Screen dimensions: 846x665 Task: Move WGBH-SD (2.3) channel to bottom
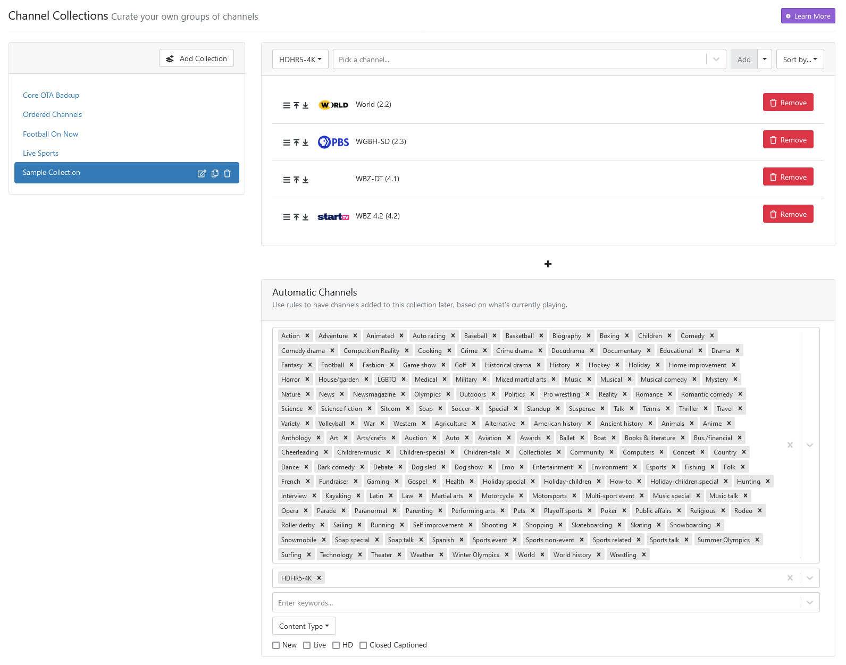tap(305, 143)
